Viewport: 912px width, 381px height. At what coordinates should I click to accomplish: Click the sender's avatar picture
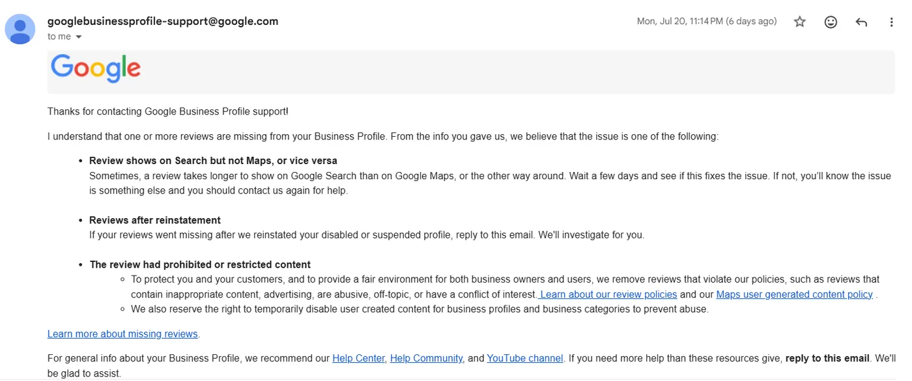pos(20,29)
